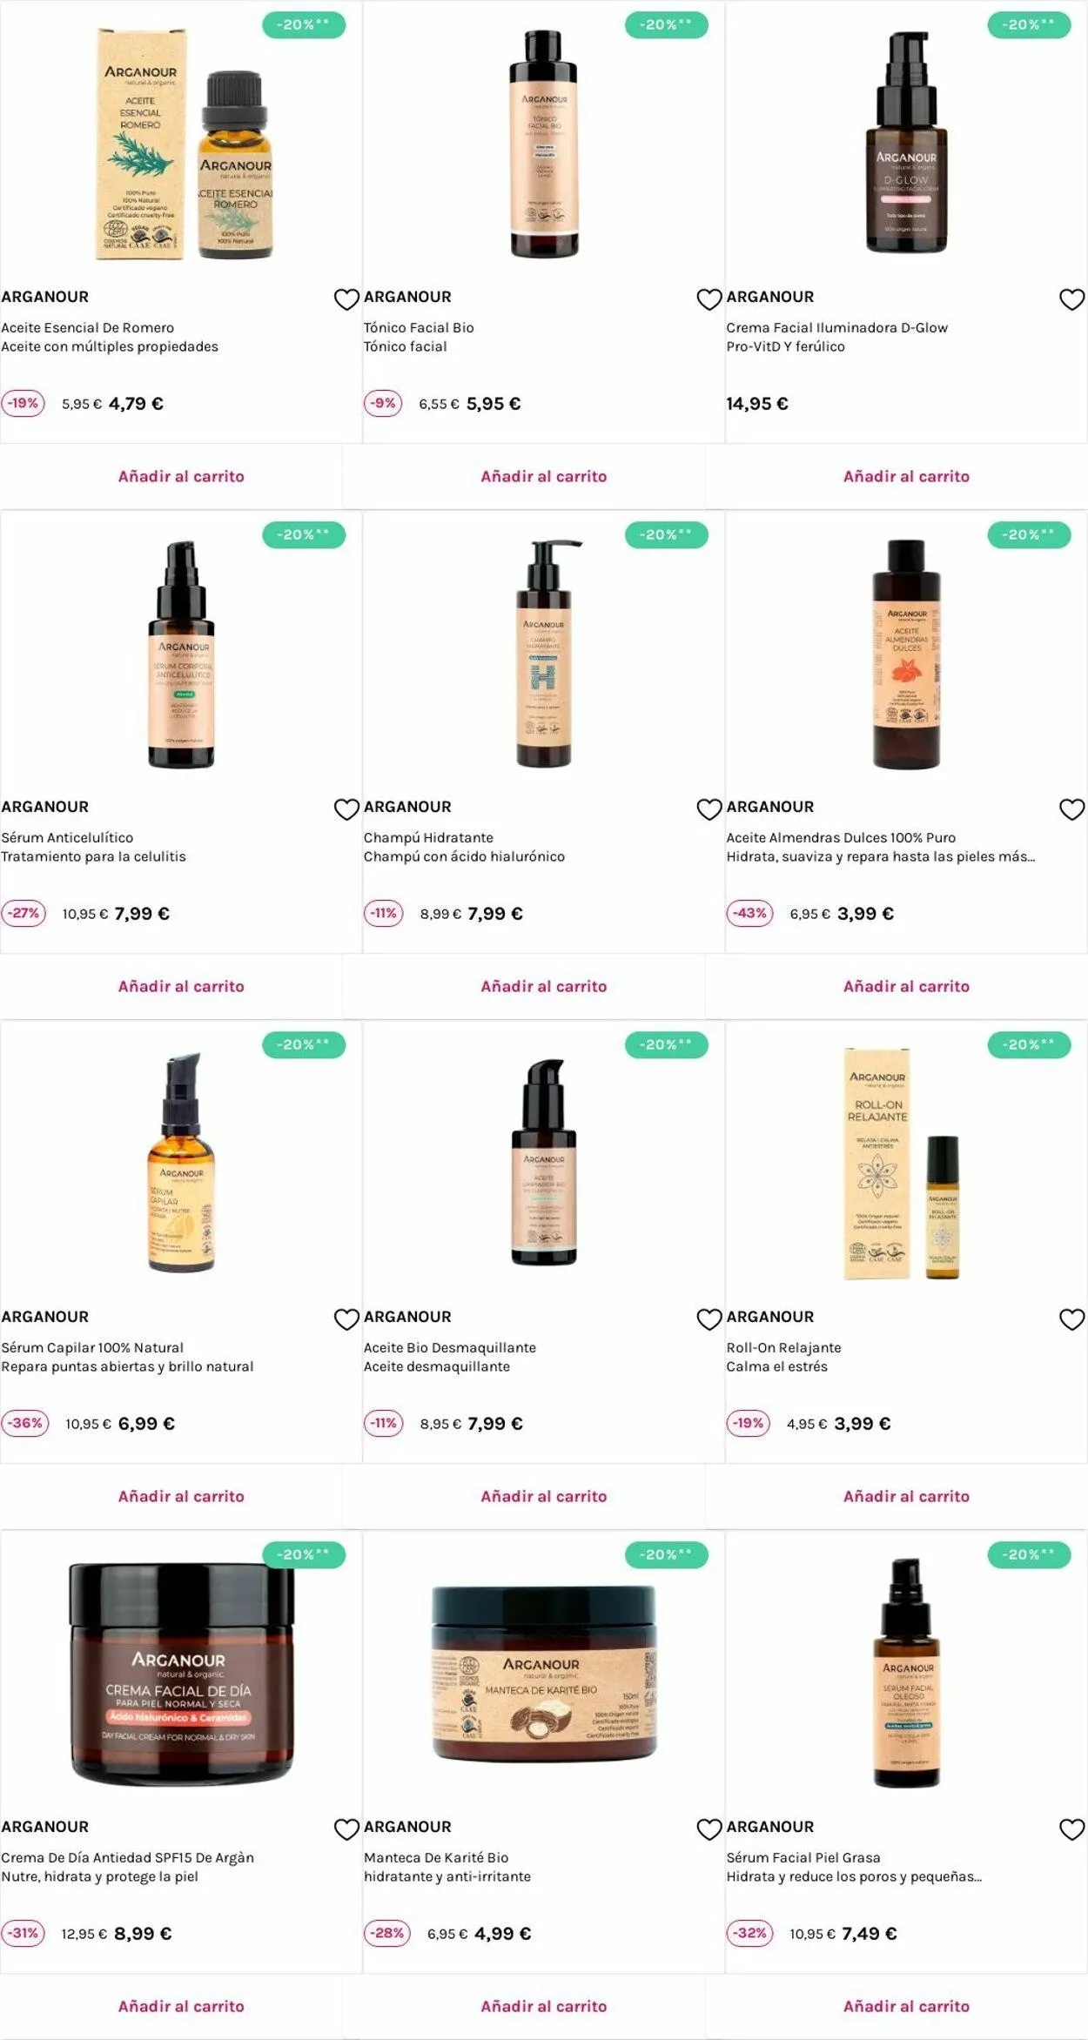Add Champú Hidratante to cart
Screen dimensions: 1088x2040
click(x=544, y=986)
